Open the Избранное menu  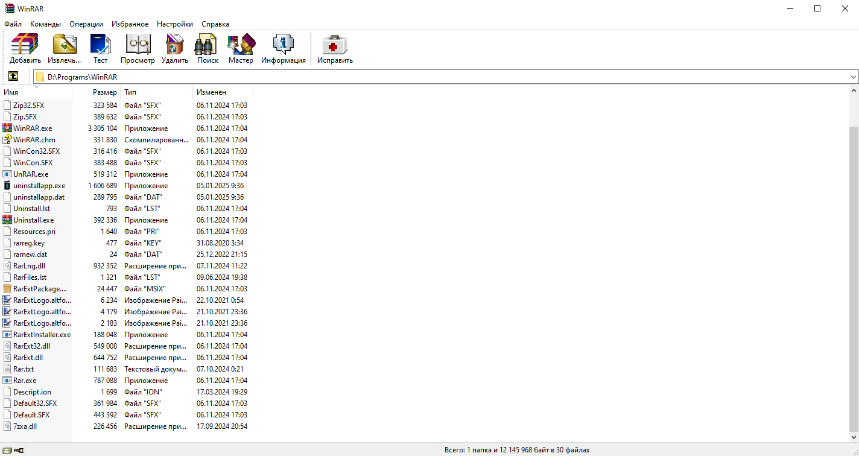click(x=130, y=24)
